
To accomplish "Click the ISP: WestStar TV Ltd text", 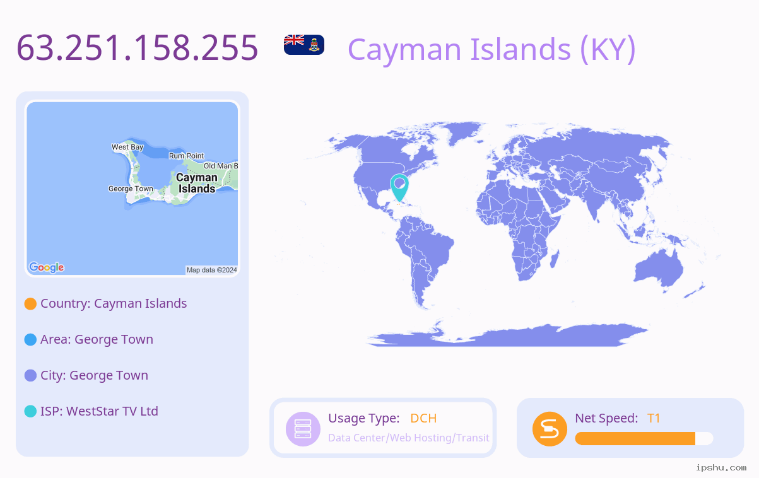I will [x=99, y=411].
